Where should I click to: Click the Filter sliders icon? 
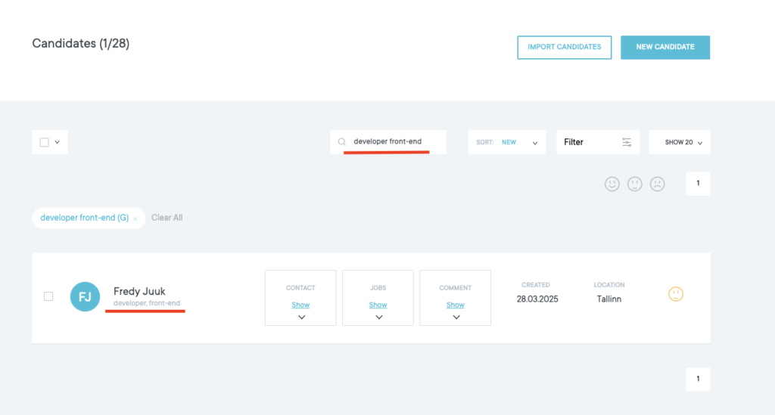[627, 142]
